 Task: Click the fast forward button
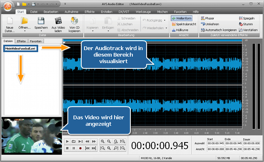[94, 141]
